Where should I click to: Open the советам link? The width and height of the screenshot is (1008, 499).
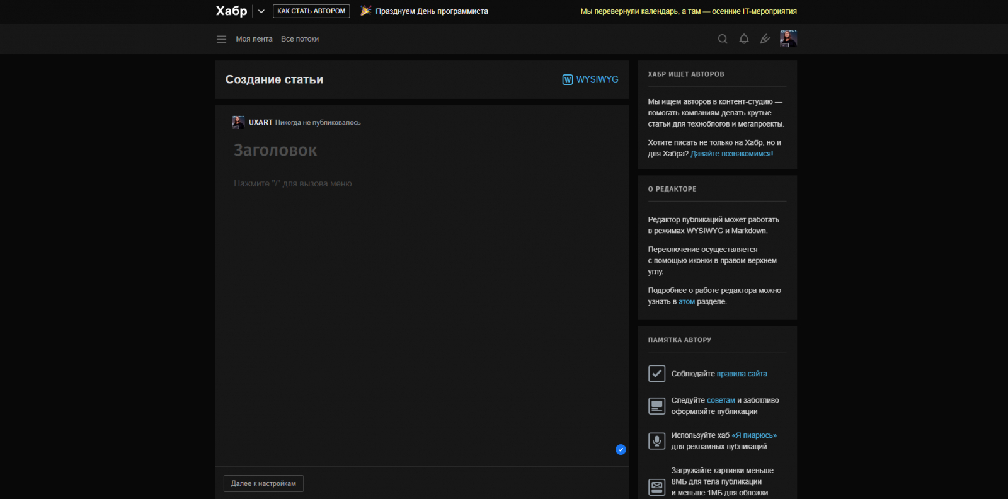[721, 400]
